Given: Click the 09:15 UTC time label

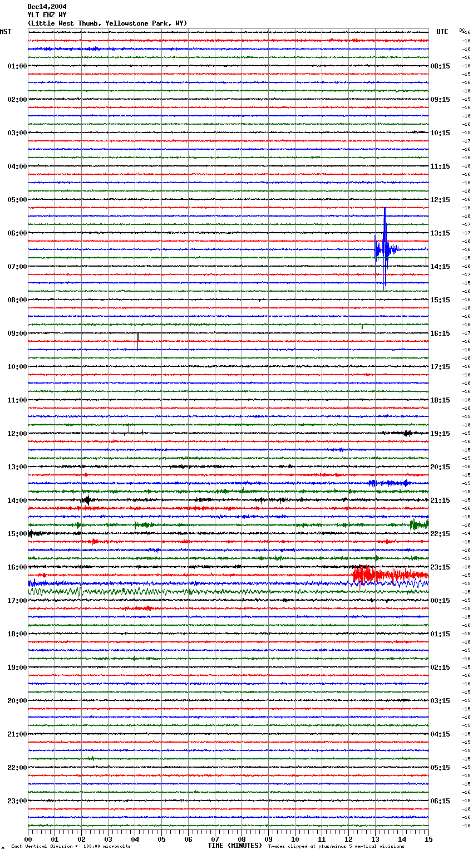Looking at the screenshot, I should point(440,100).
